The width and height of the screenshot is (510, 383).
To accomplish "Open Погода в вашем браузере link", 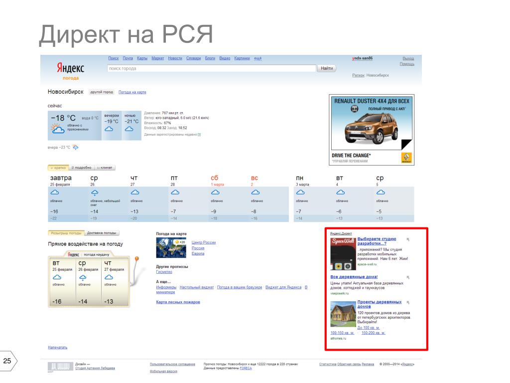I will (240, 287).
